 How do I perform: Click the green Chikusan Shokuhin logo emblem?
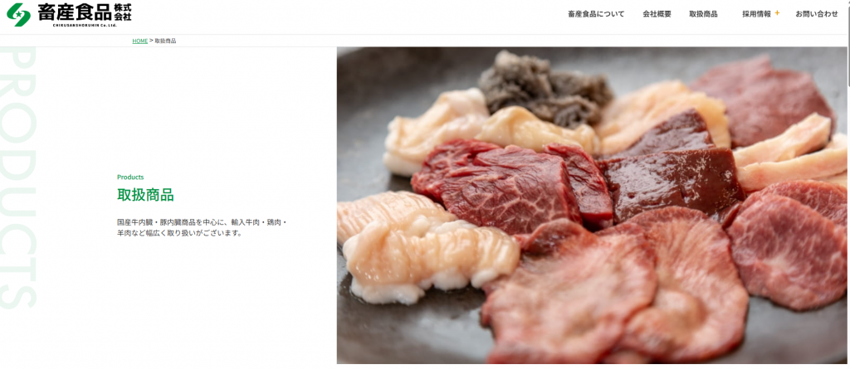click(x=18, y=15)
